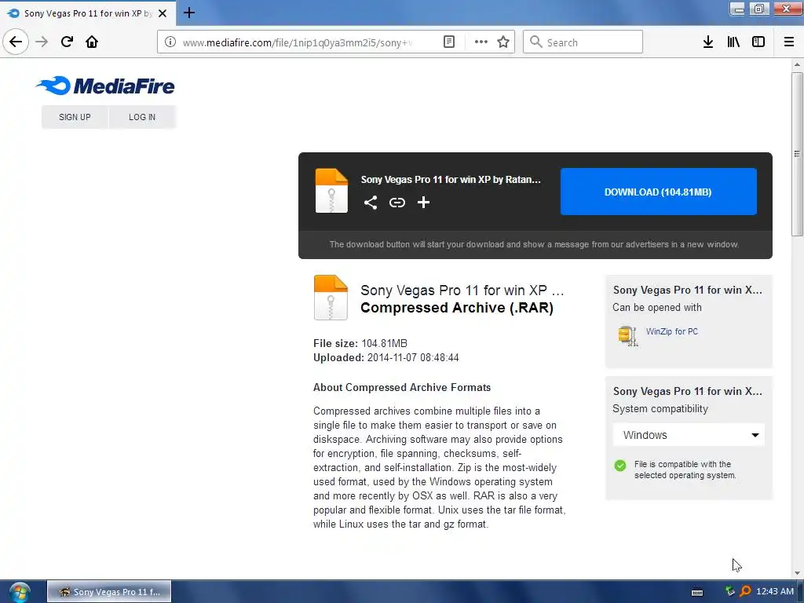Click the page vertical scrollbar thumb
Viewport: 804px width, 603px height.
(x=796, y=154)
